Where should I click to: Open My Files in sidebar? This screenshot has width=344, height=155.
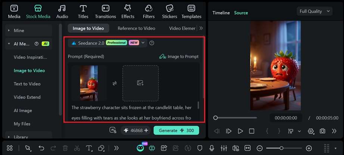coord(22,124)
